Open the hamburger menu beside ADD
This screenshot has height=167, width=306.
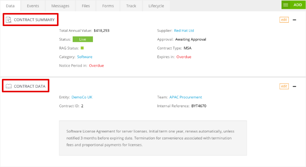click(285, 5)
